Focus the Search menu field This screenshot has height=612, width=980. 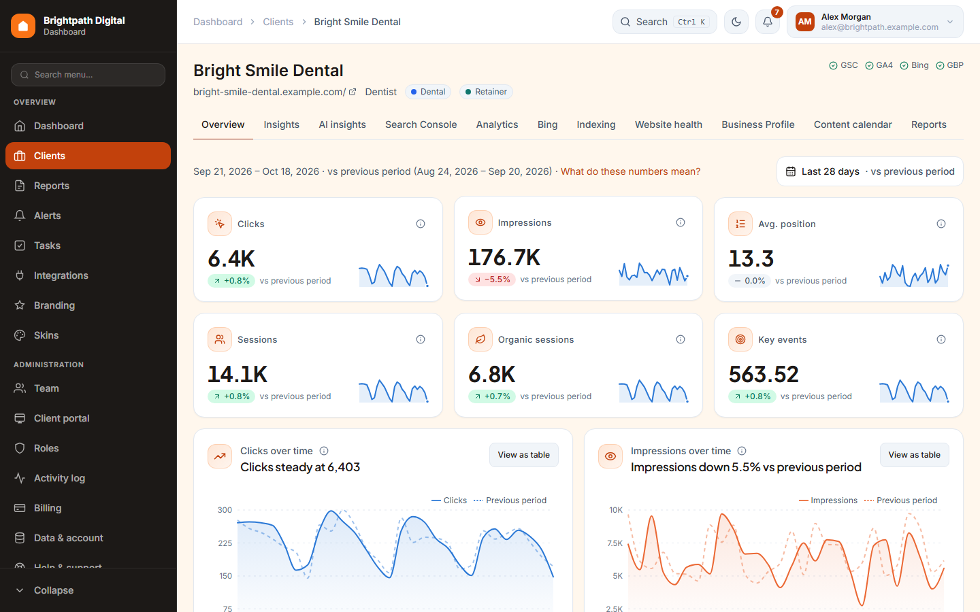(x=88, y=75)
